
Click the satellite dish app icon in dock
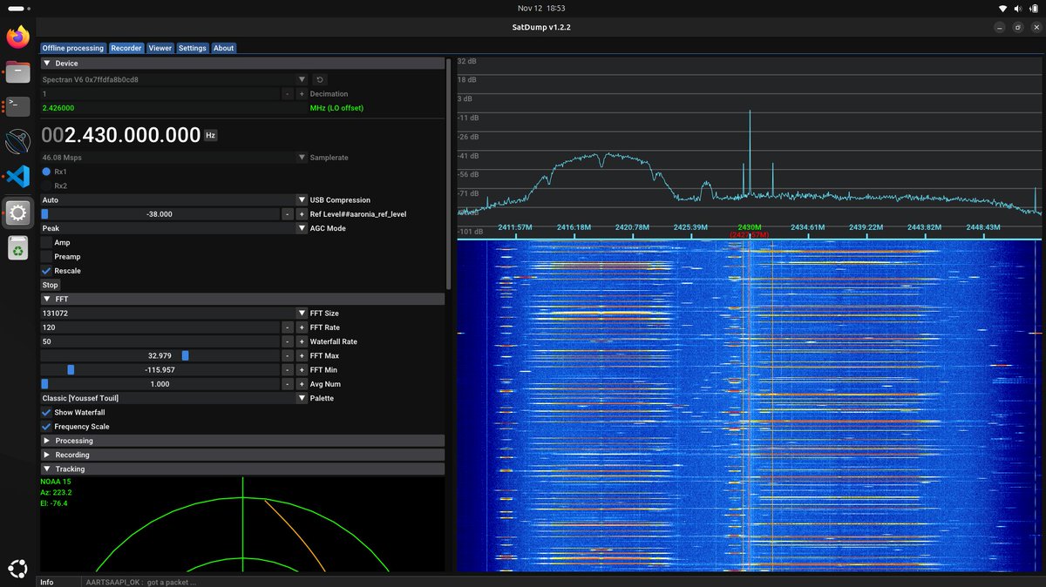(18, 141)
